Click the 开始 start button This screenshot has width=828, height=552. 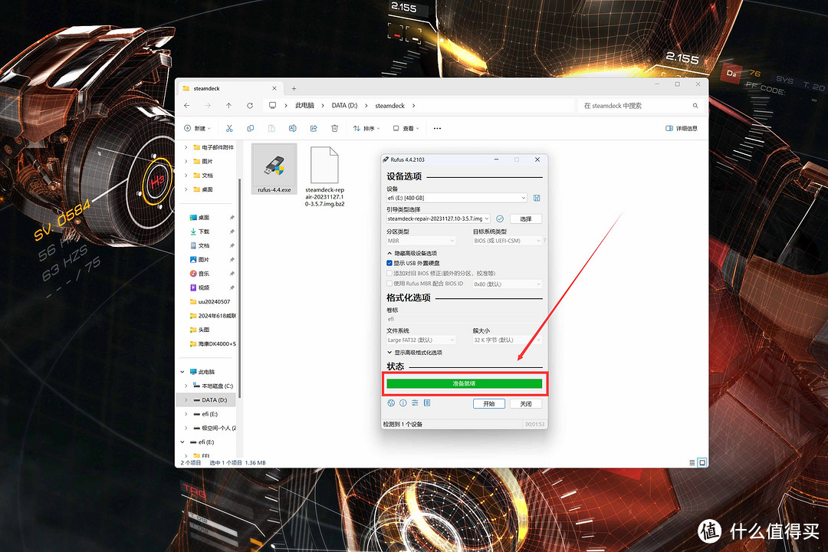point(489,403)
